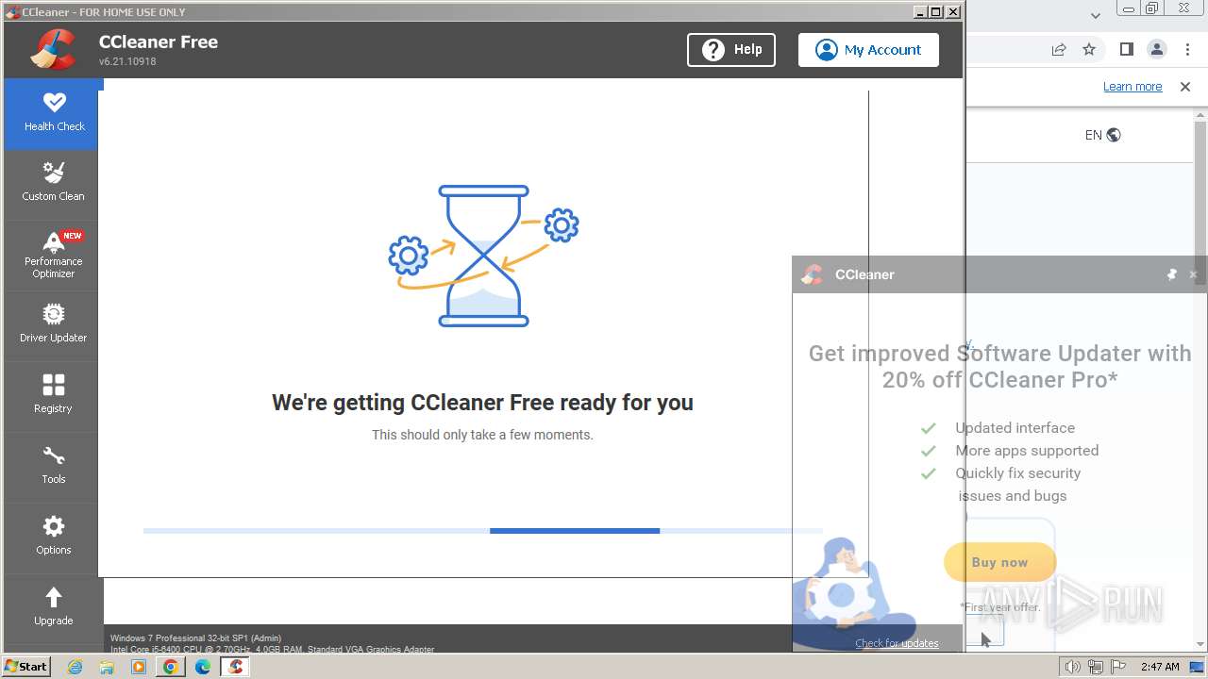Open My Account
The height and width of the screenshot is (679, 1208).
coord(868,50)
